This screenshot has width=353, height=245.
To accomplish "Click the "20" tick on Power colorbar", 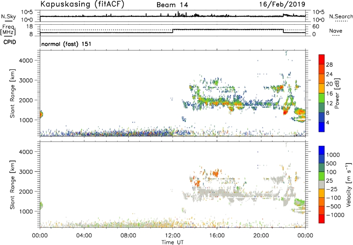I will 329,84.
